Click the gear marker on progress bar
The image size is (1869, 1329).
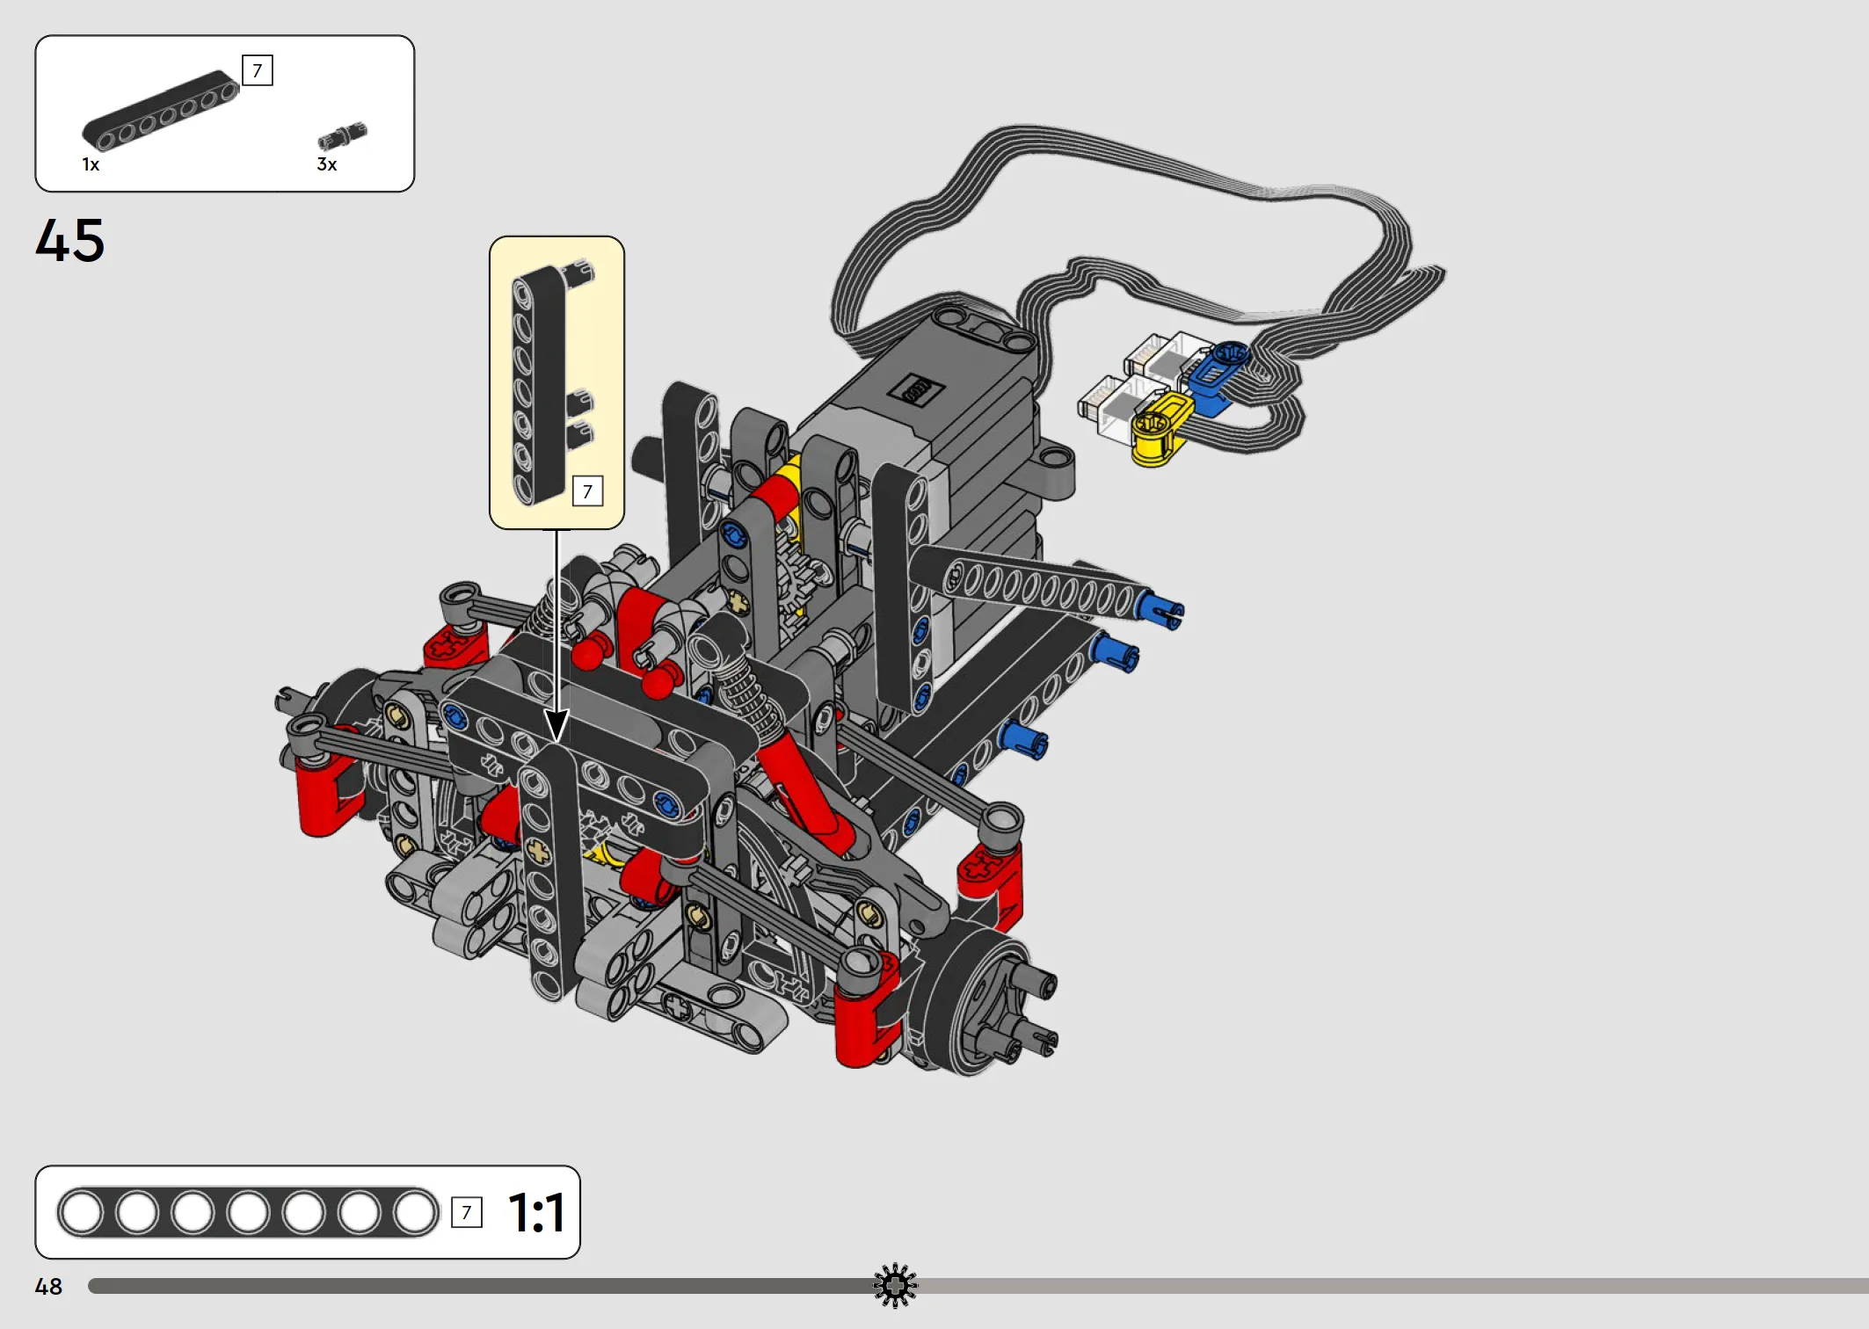pos(895,1286)
